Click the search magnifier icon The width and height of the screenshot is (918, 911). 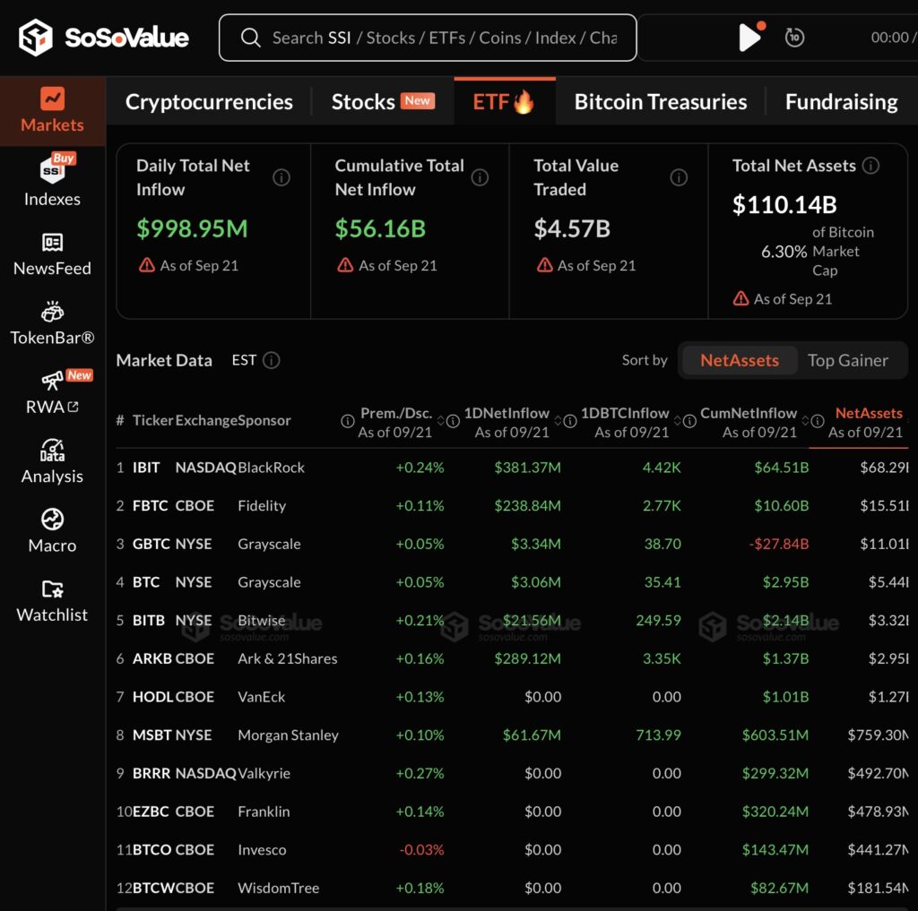[250, 38]
